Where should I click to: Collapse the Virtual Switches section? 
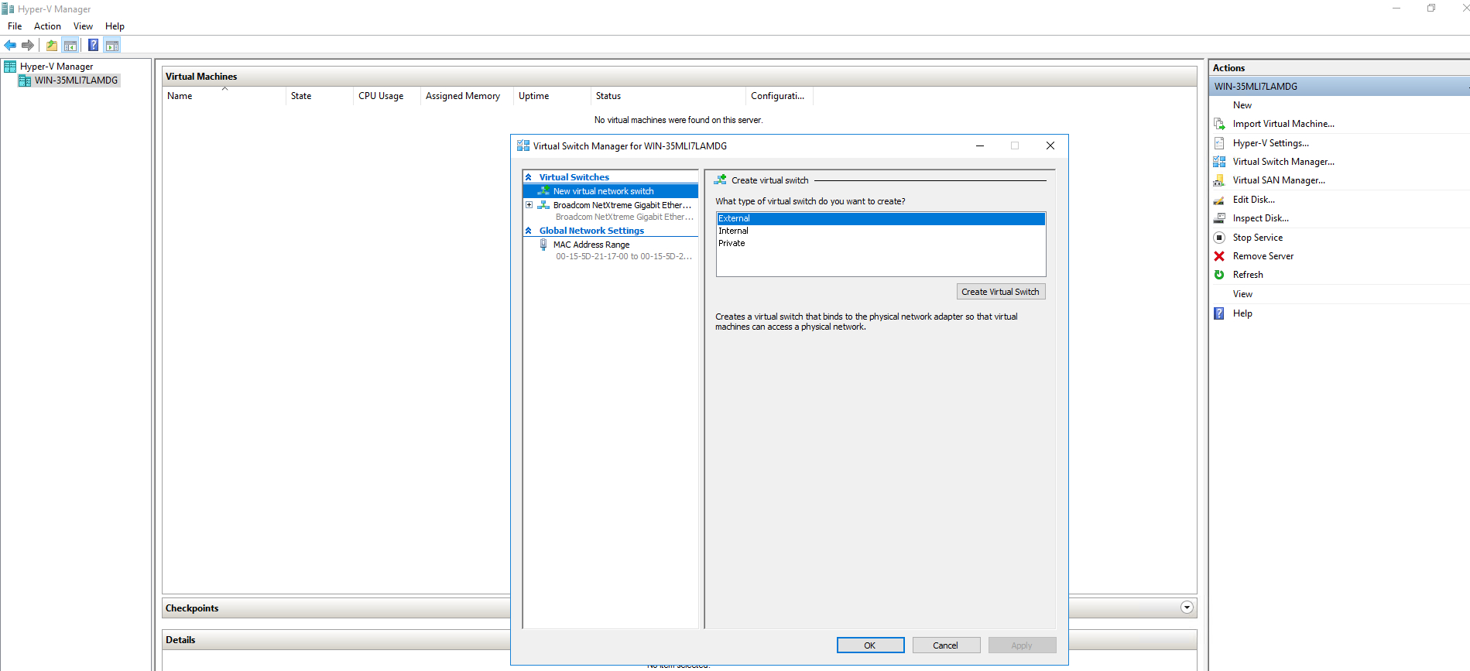pyautogui.click(x=529, y=177)
